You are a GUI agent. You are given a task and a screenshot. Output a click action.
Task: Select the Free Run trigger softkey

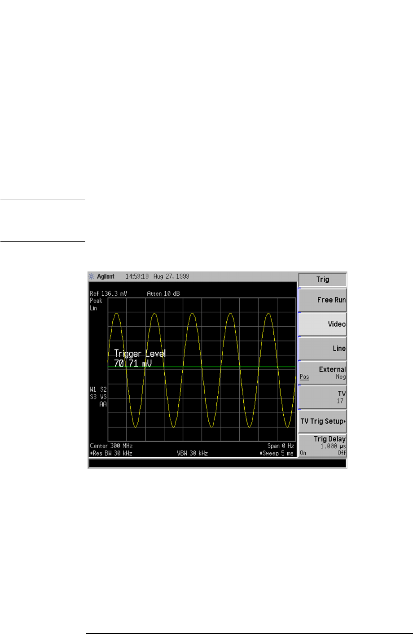click(323, 300)
